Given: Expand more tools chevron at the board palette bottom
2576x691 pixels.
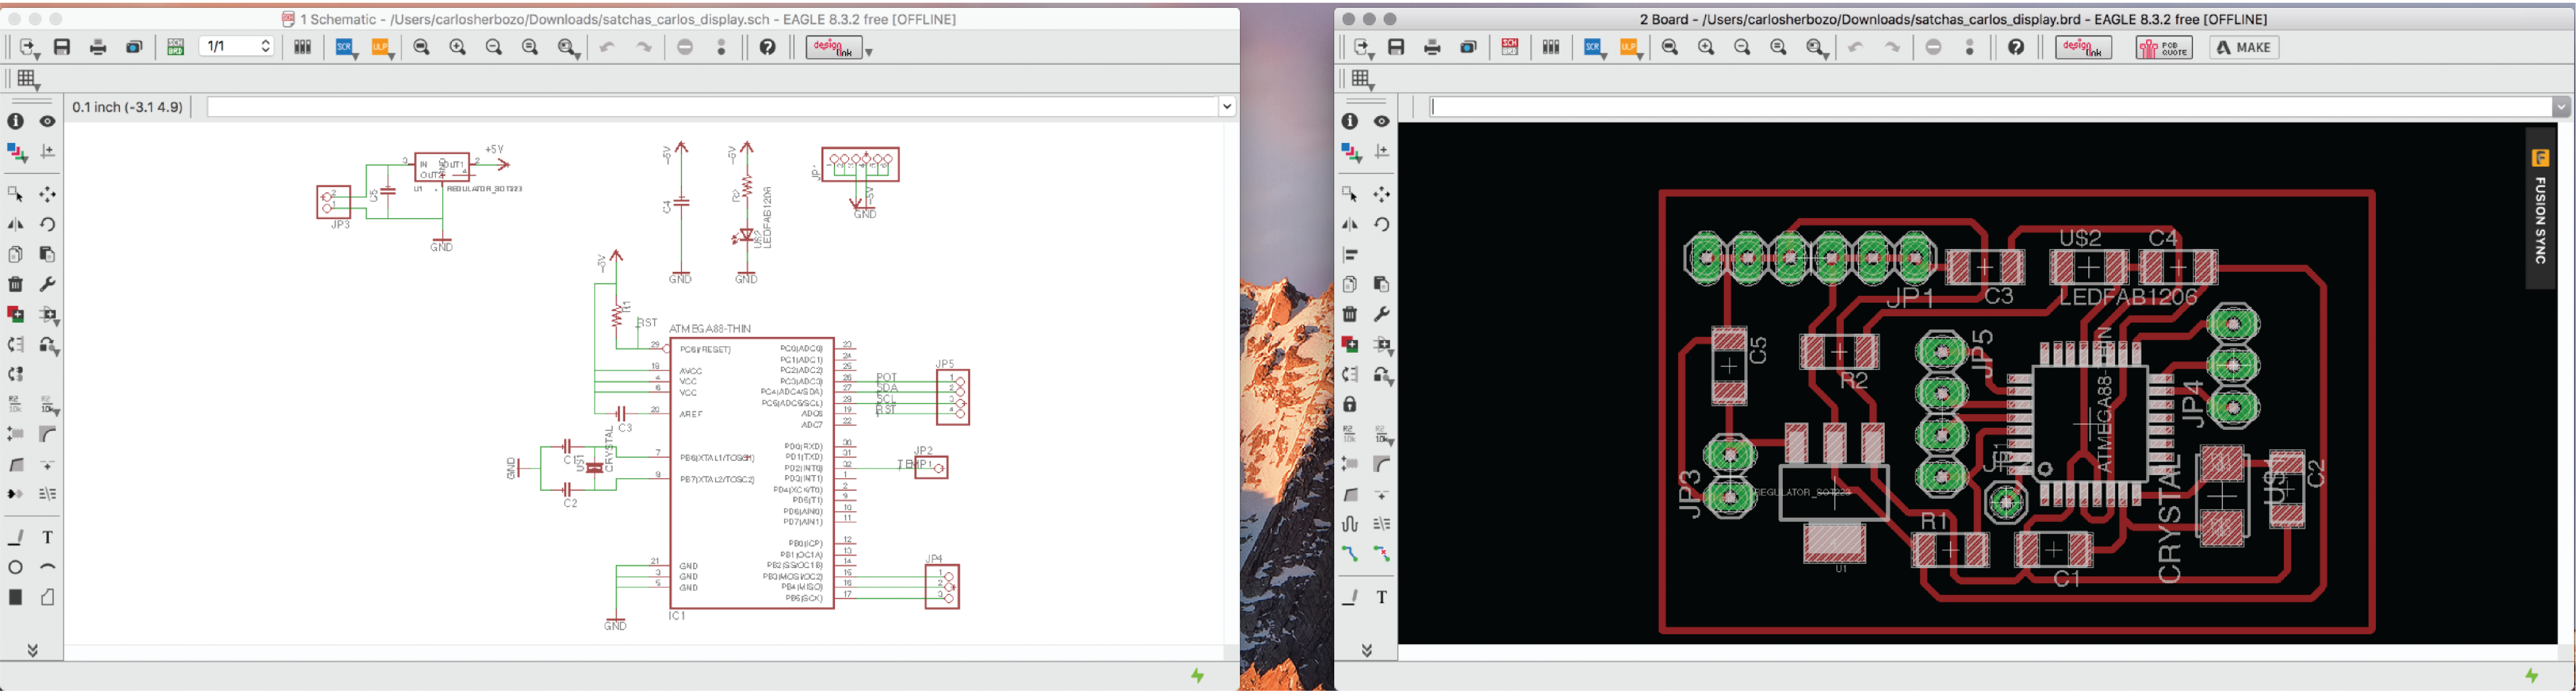Looking at the screenshot, I should point(1366,651).
